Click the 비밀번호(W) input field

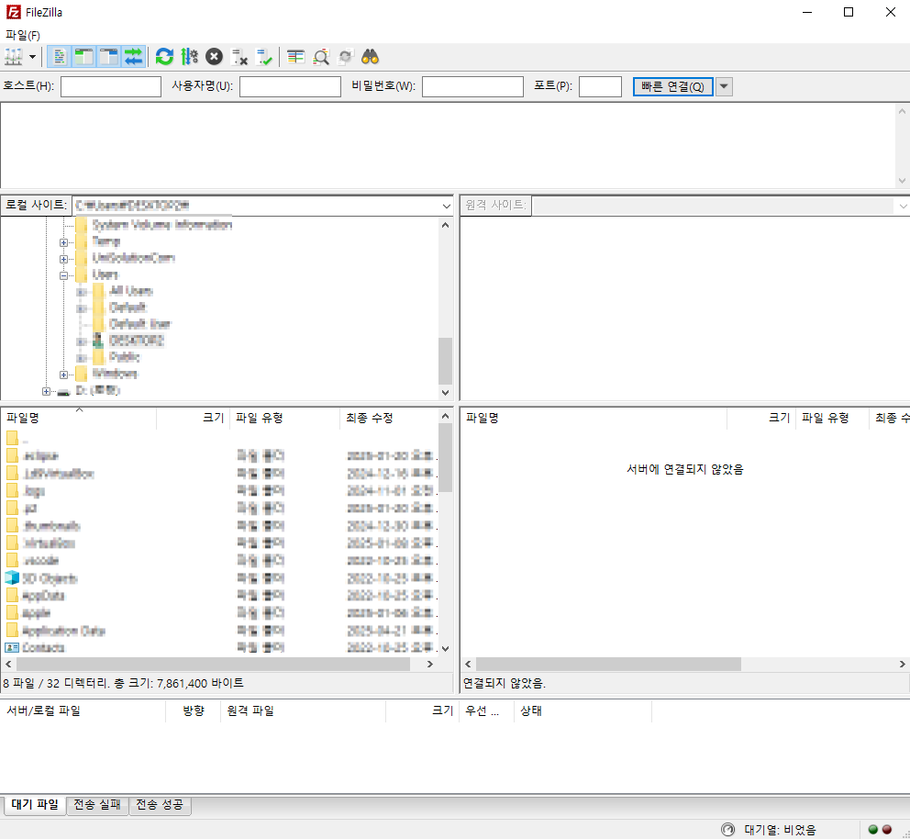[x=472, y=86]
